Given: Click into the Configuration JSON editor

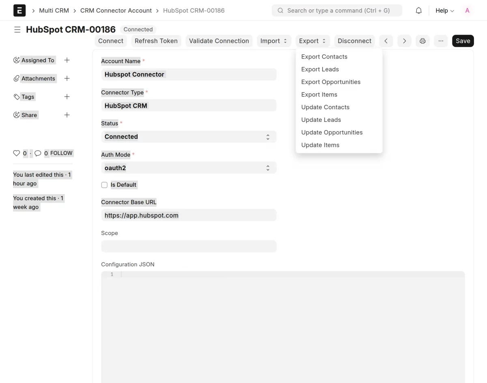Looking at the screenshot, I should pyautogui.click(x=283, y=327).
